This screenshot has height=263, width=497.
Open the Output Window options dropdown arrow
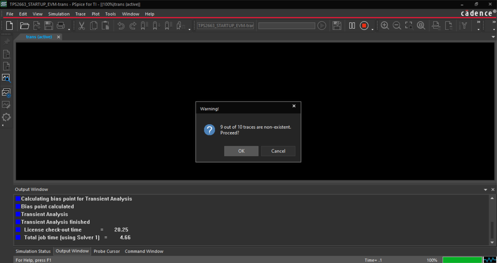(x=485, y=190)
